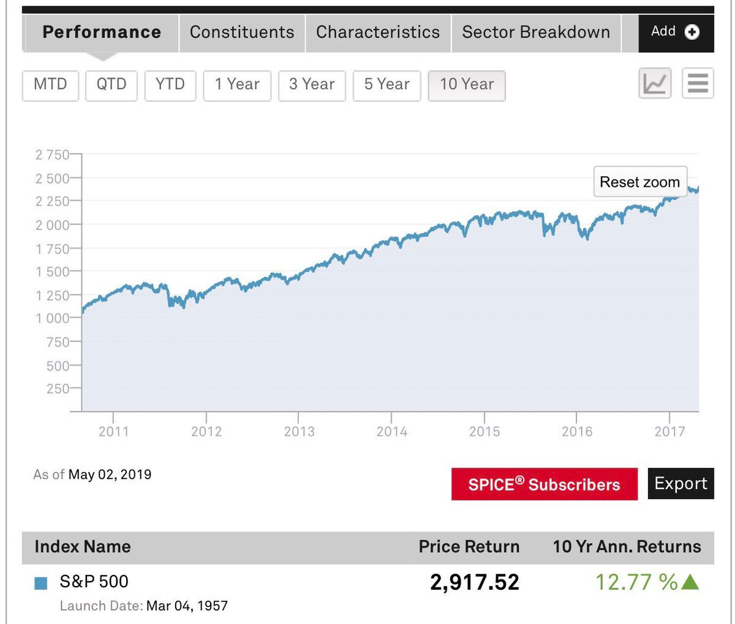Viewport: 735px width, 624px height.
Task: Switch to line chart view icon
Action: click(655, 84)
